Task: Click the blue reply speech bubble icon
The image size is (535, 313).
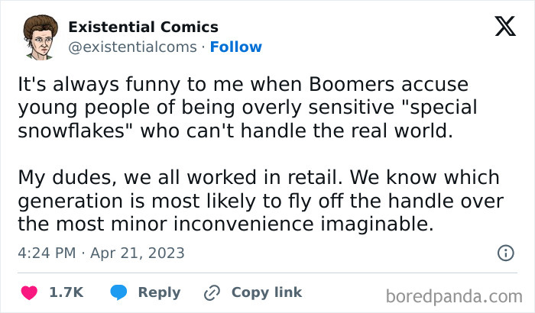Action: pyautogui.click(x=118, y=292)
